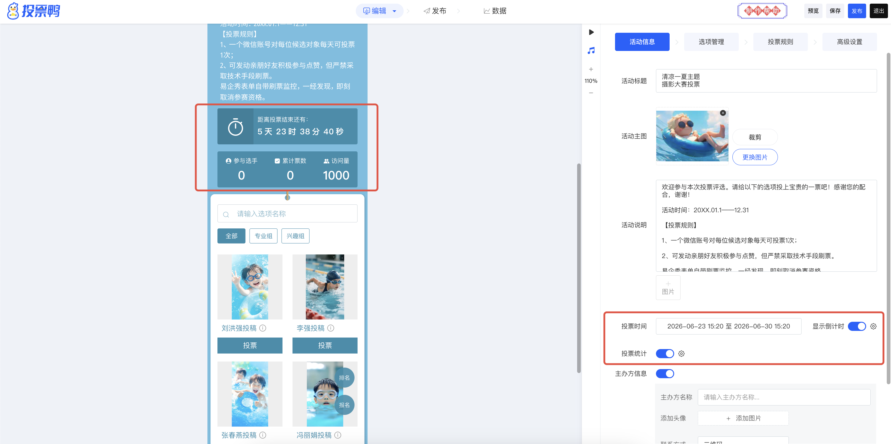Screen dimensions: 891x444
Task: Click the 退出 button
Action: (x=879, y=11)
